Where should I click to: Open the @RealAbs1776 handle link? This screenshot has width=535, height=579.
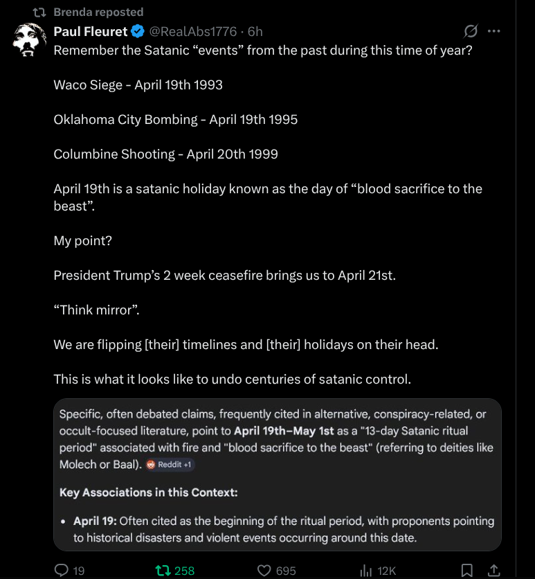[194, 31]
